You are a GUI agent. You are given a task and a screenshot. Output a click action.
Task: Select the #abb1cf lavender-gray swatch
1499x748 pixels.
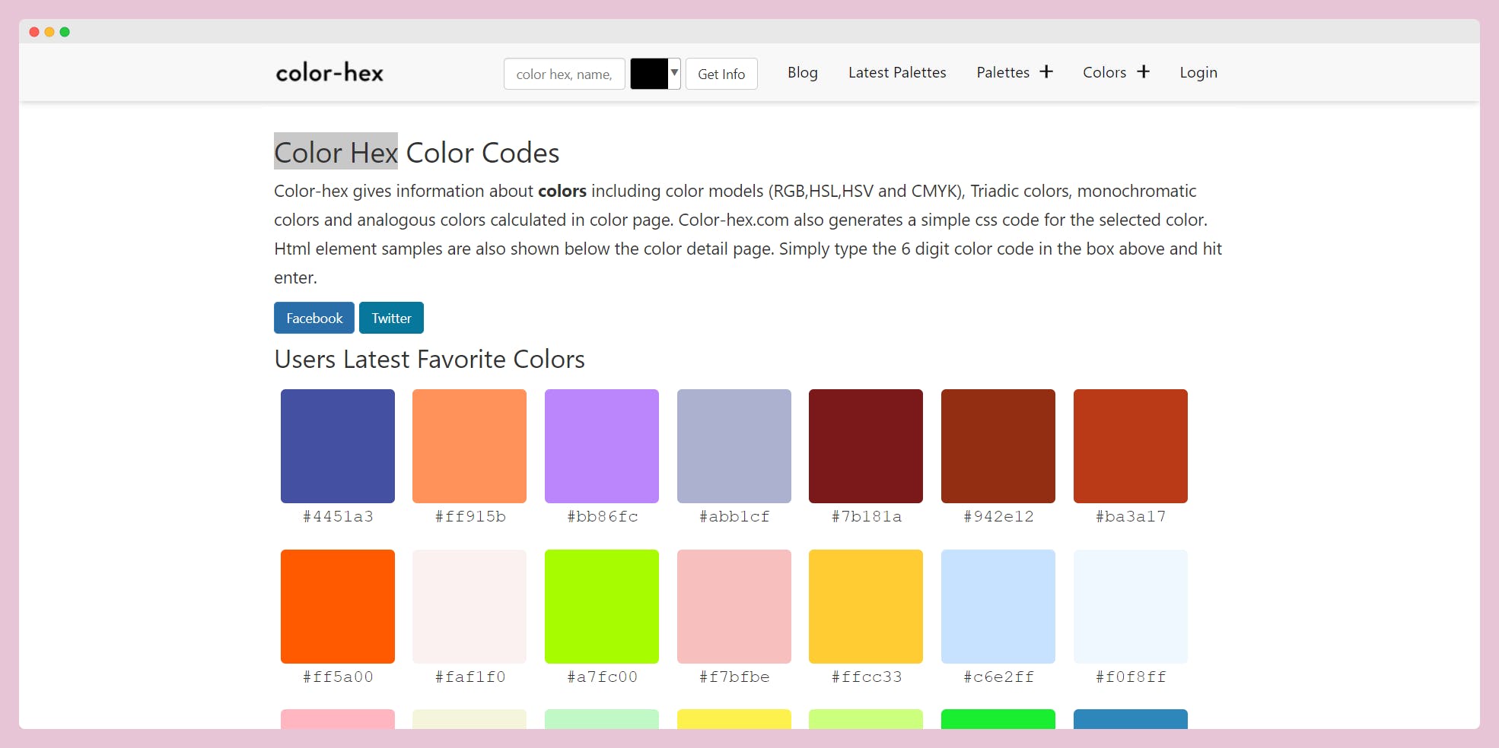(734, 446)
